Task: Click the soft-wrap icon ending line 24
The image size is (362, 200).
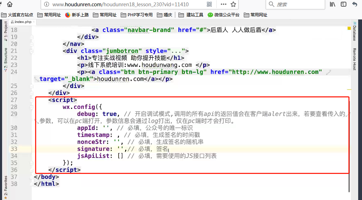Action: coord(328,72)
